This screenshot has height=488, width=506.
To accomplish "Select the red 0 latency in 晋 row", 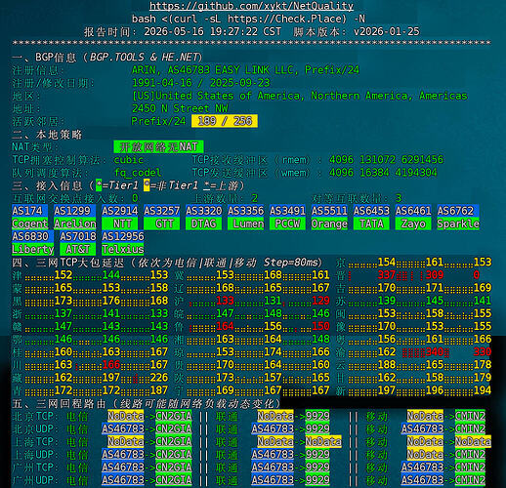I will coord(477,275).
